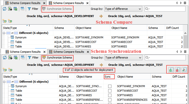
Task: Click select all for deployment icon
Action: tap(172, 70)
